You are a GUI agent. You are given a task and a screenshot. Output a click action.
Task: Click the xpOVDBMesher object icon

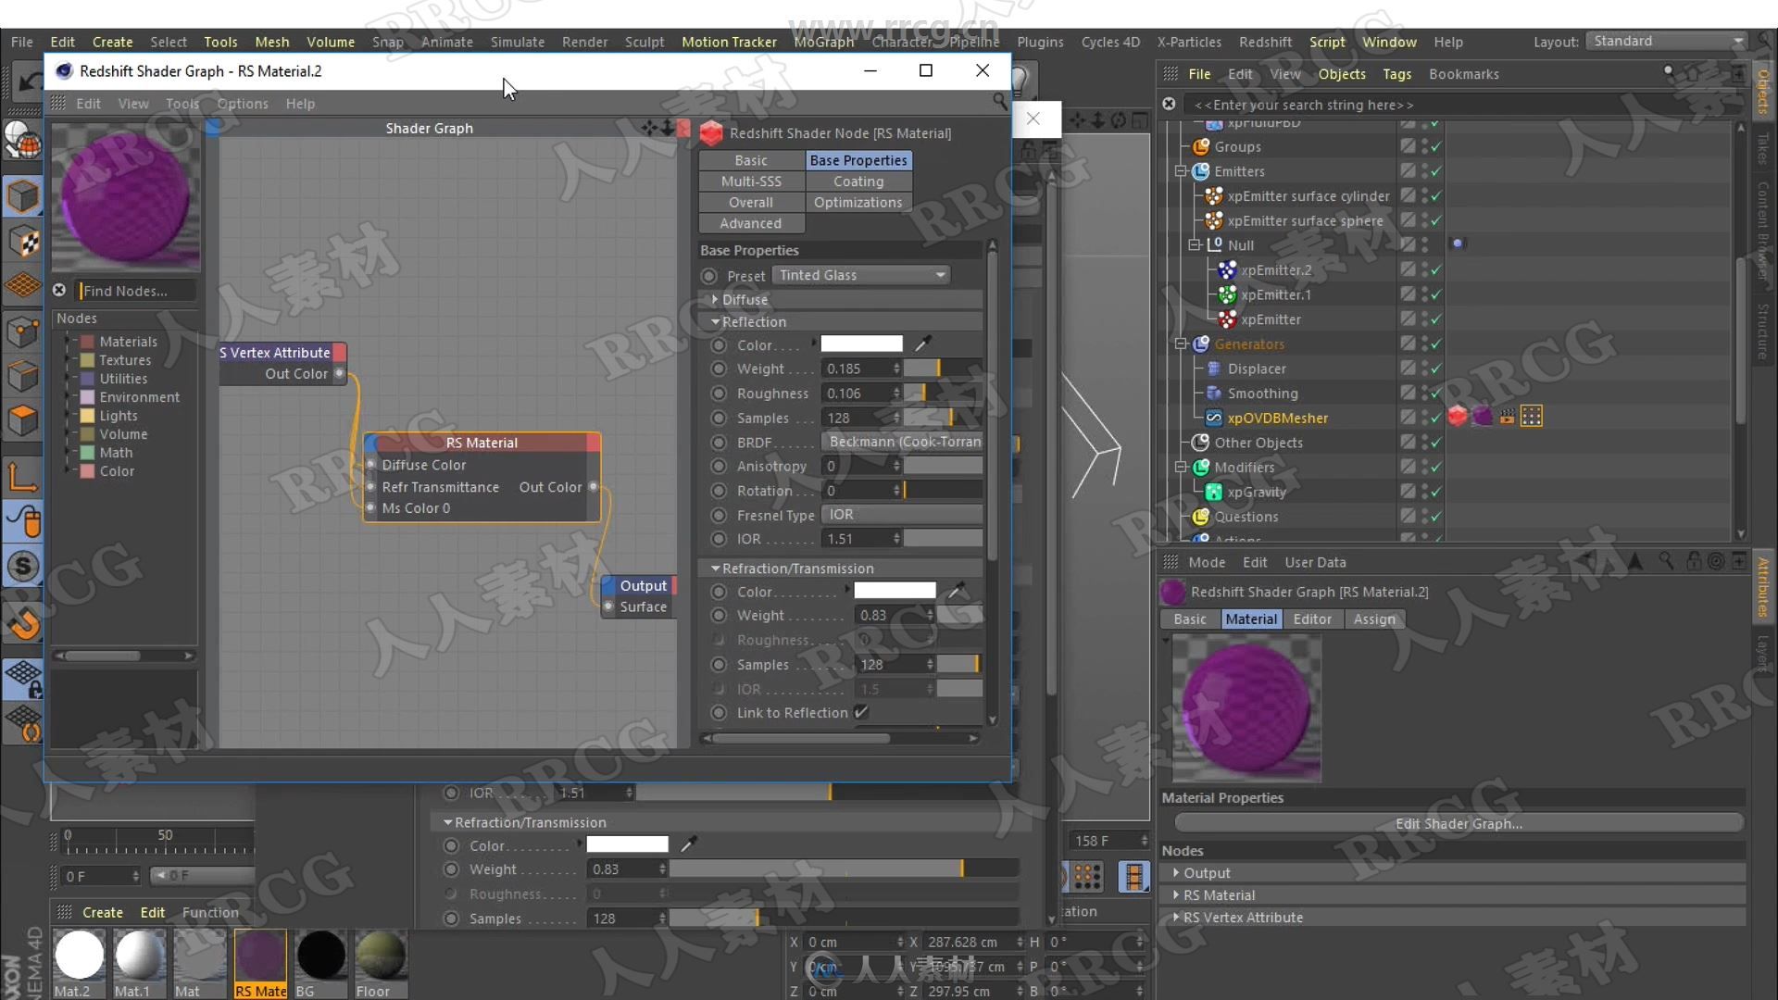pos(1213,418)
